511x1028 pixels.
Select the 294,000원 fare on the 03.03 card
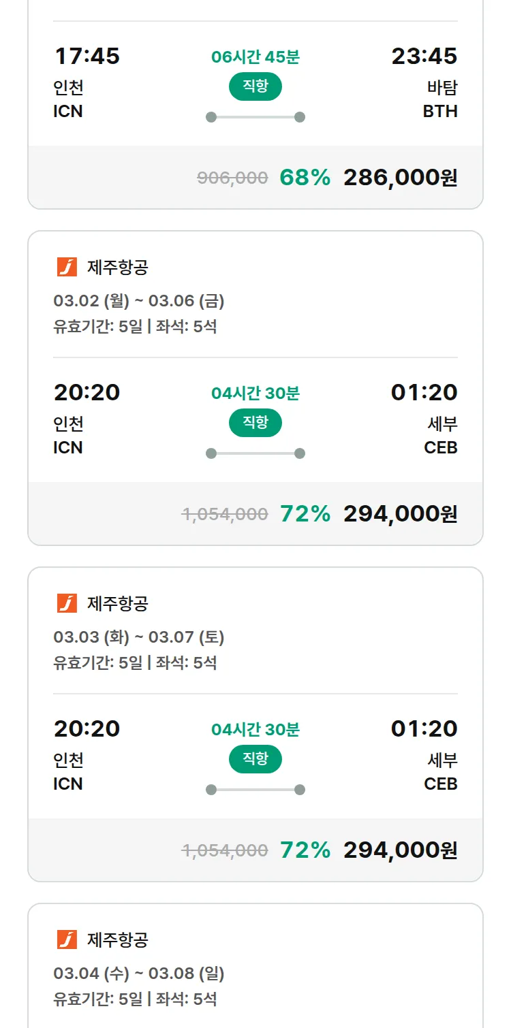coord(400,850)
